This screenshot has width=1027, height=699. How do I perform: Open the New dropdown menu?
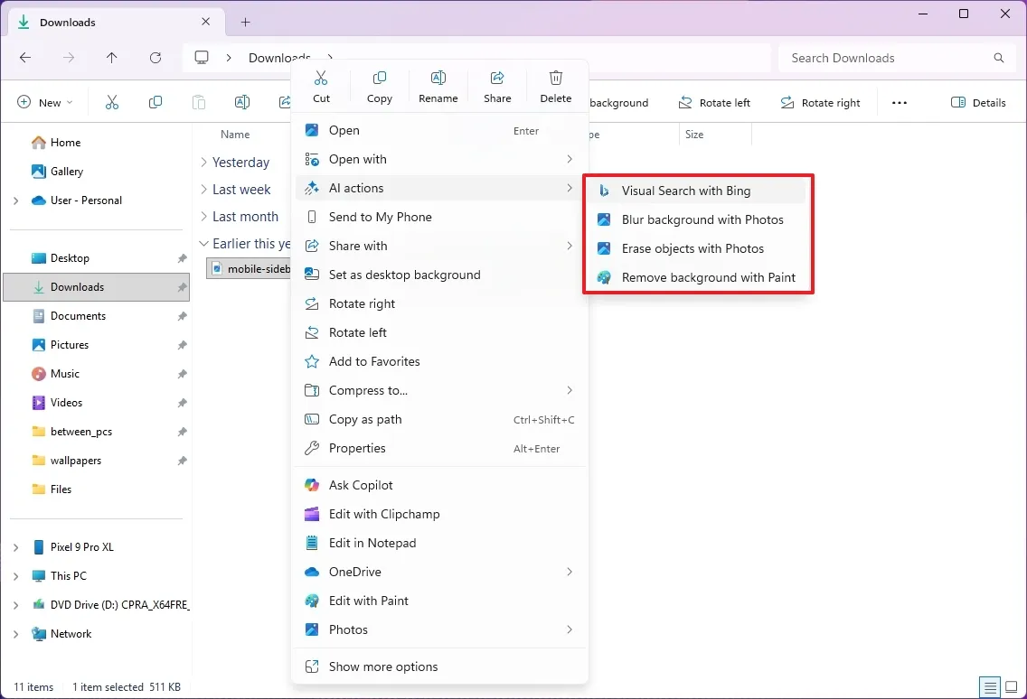[x=44, y=102]
